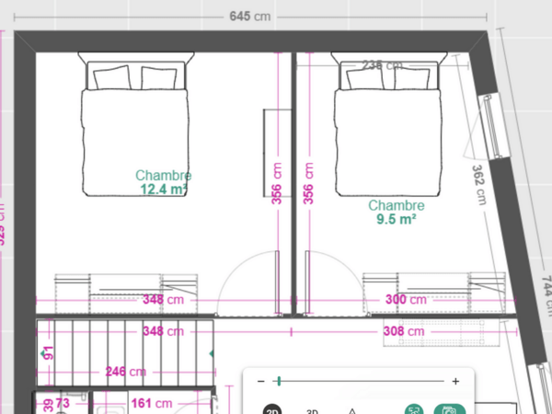Select the right bedroom door swing
This screenshot has width=552, height=414.
click(x=336, y=283)
